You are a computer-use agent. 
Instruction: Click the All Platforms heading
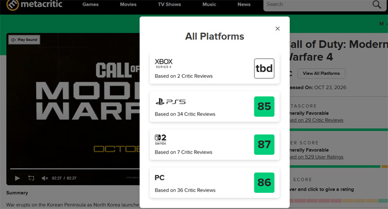click(x=214, y=37)
